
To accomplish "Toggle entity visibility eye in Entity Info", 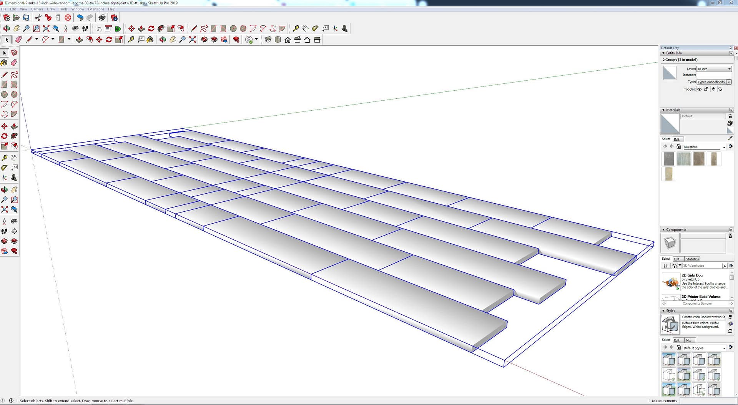I will pyautogui.click(x=700, y=89).
